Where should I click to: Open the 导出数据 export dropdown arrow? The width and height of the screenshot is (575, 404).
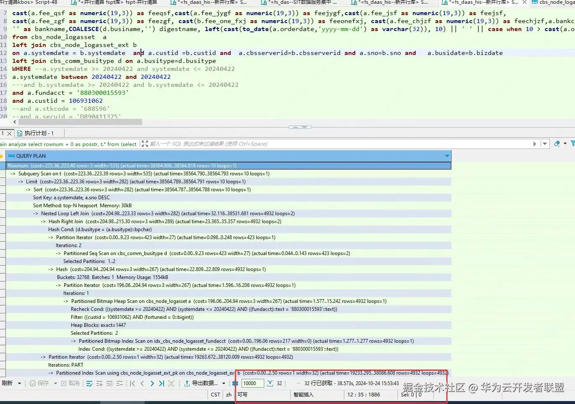point(224,383)
